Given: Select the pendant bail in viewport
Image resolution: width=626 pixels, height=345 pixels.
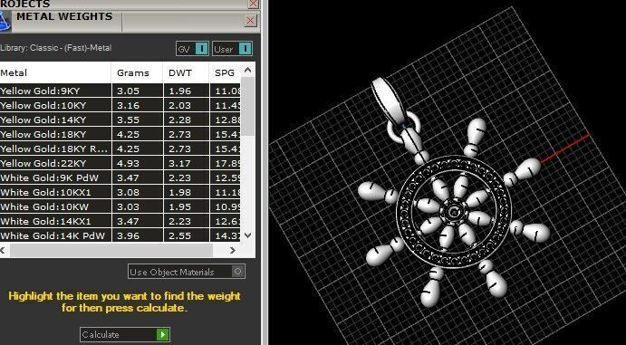Looking at the screenshot, I should (388, 99).
